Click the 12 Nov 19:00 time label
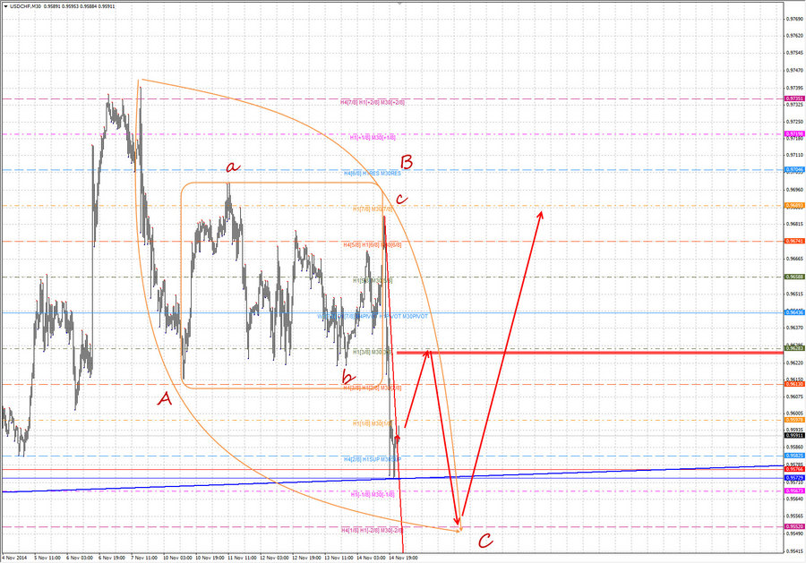806x563 pixels. (x=306, y=558)
